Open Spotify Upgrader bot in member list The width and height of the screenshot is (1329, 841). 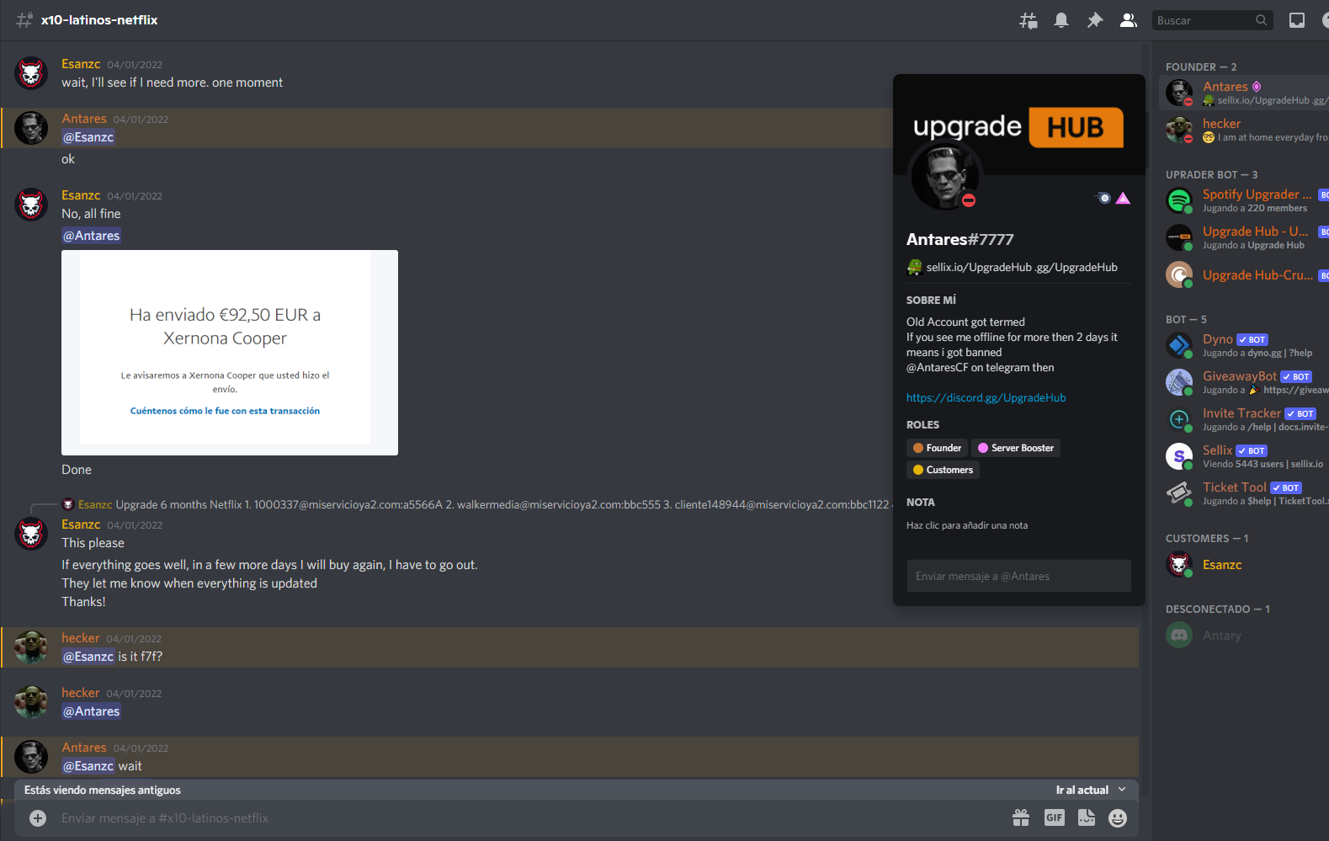[1244, 200]
